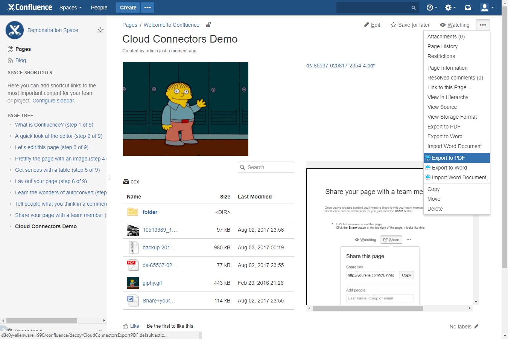Open the Spaces dropdown menu
Viewport: 508px width, 339px height.
(70, 8)
